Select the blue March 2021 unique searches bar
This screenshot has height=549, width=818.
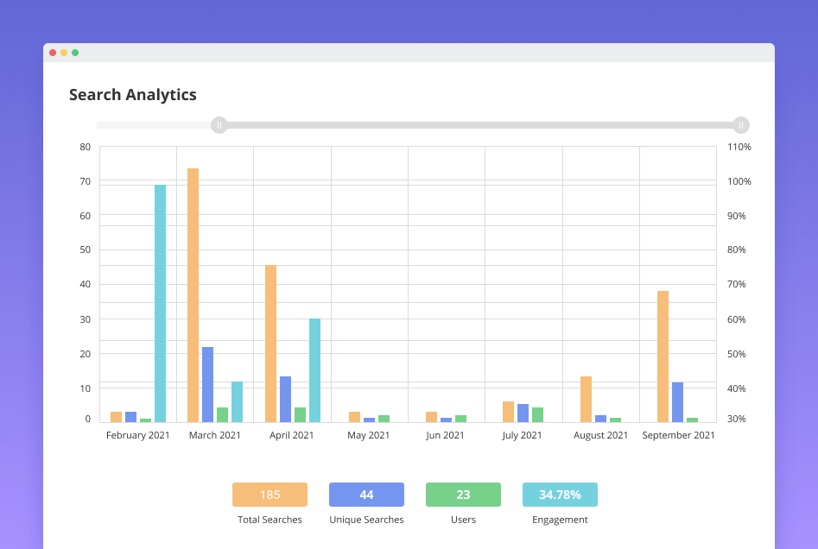(x=208, y=384)
